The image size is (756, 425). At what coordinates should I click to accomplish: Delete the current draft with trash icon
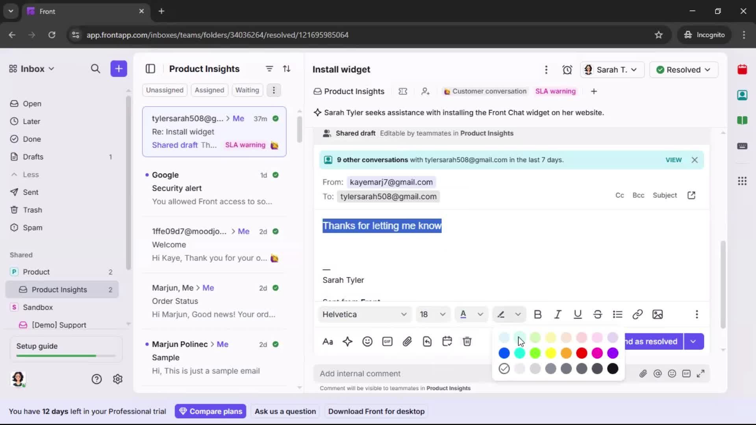pyautogui.click(x=467, y=341)
